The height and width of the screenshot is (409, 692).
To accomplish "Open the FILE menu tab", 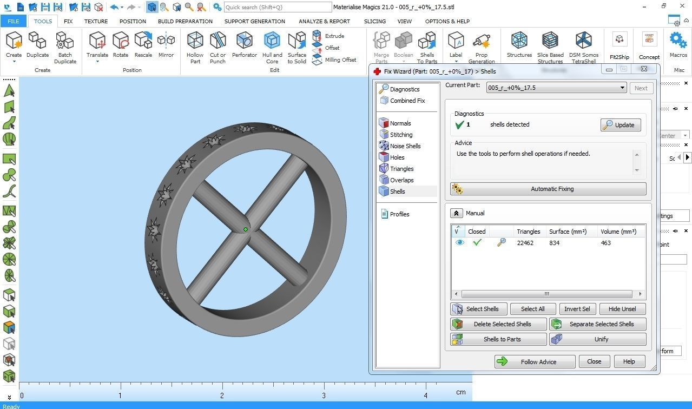I will coord(13,21).
